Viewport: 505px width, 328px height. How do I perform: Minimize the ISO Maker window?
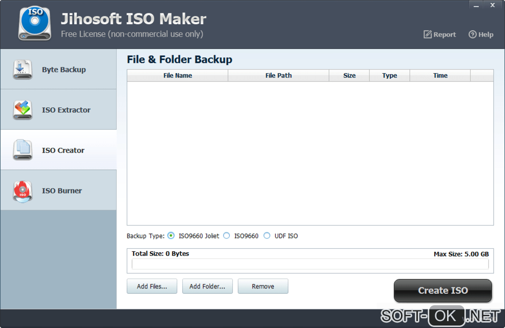pos(476,5)
